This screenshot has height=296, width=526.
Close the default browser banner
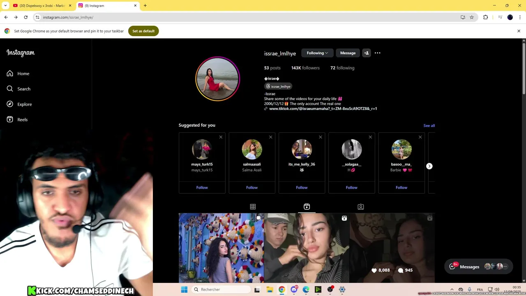click(519, 31)
